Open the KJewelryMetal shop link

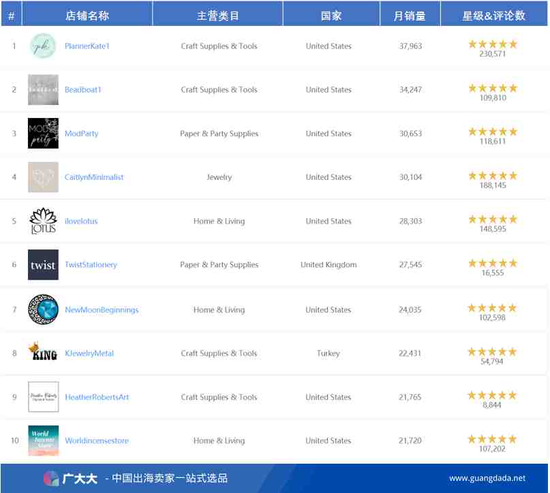89,353
